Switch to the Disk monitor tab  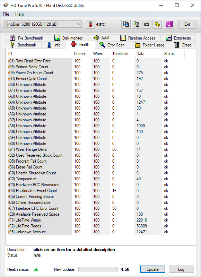69,38
